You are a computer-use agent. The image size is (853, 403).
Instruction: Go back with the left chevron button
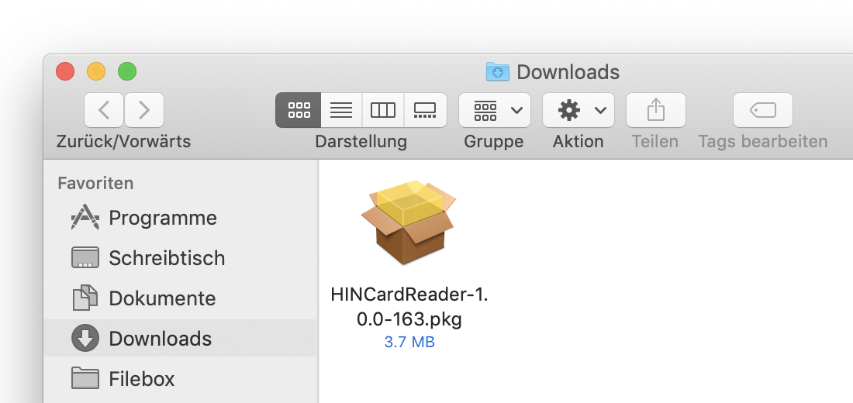(104, 110)
